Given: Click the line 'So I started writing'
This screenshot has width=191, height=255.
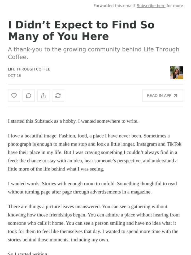Looking at the screenshot, I should pos(28,253).
